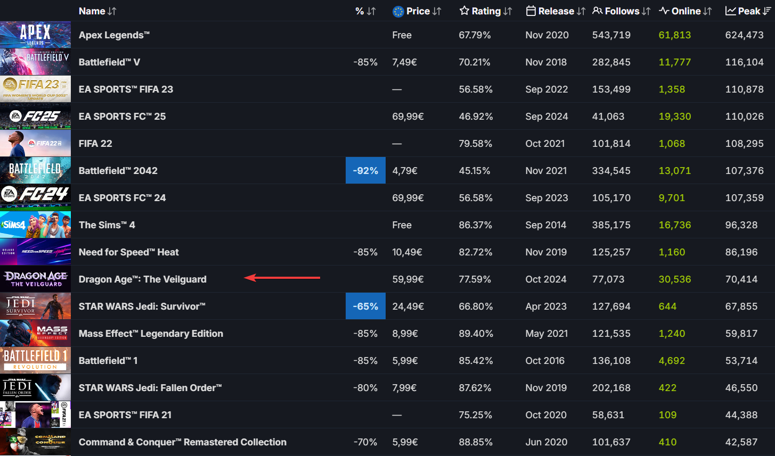Click the EU flag currency icon

click(398, 11)
